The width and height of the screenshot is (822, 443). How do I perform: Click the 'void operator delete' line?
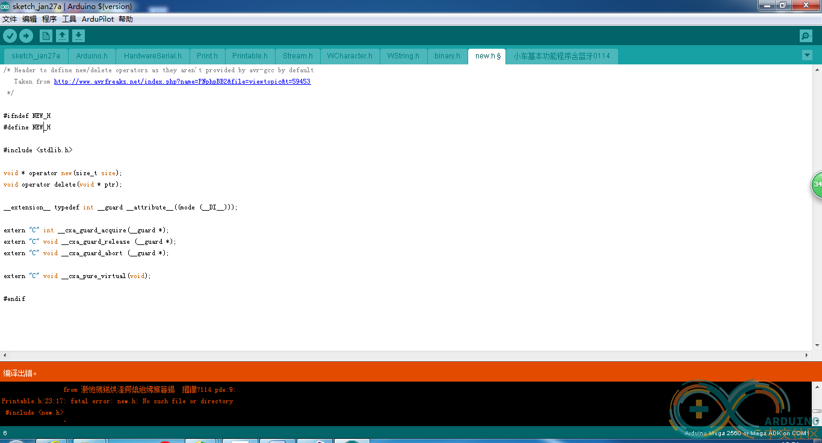[x=63, y=184]
